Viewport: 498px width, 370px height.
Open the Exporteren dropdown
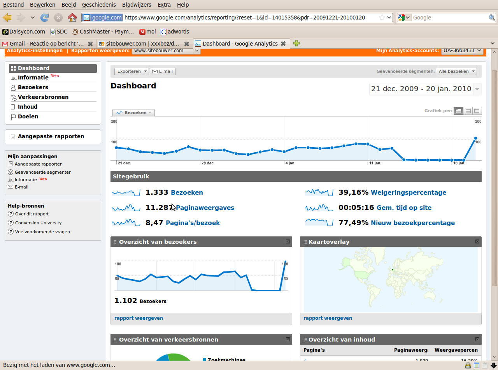(132, 71)
